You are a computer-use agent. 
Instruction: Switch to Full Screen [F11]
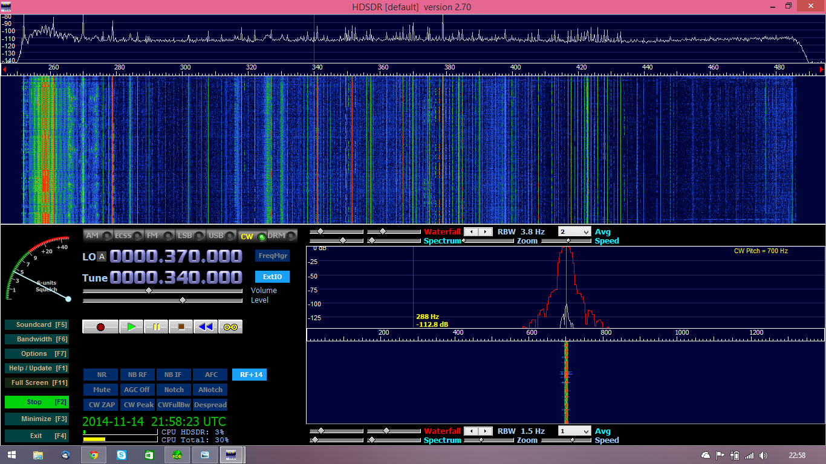click(36, 382)
